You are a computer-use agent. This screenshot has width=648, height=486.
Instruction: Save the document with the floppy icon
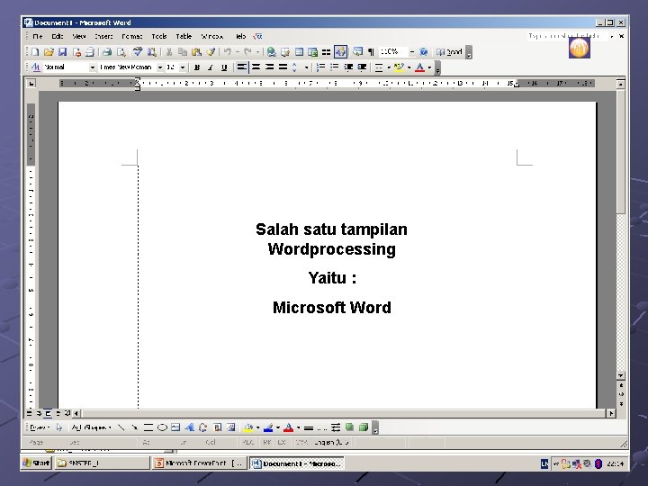[62, 52]
